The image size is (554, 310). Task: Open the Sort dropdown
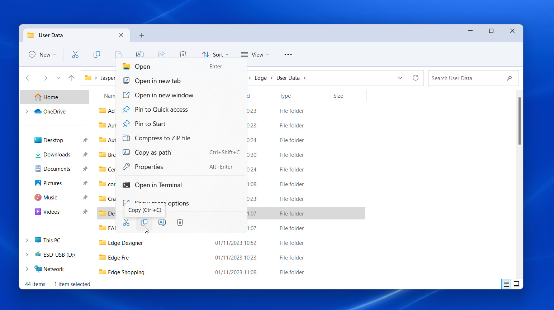click(215, 54)
